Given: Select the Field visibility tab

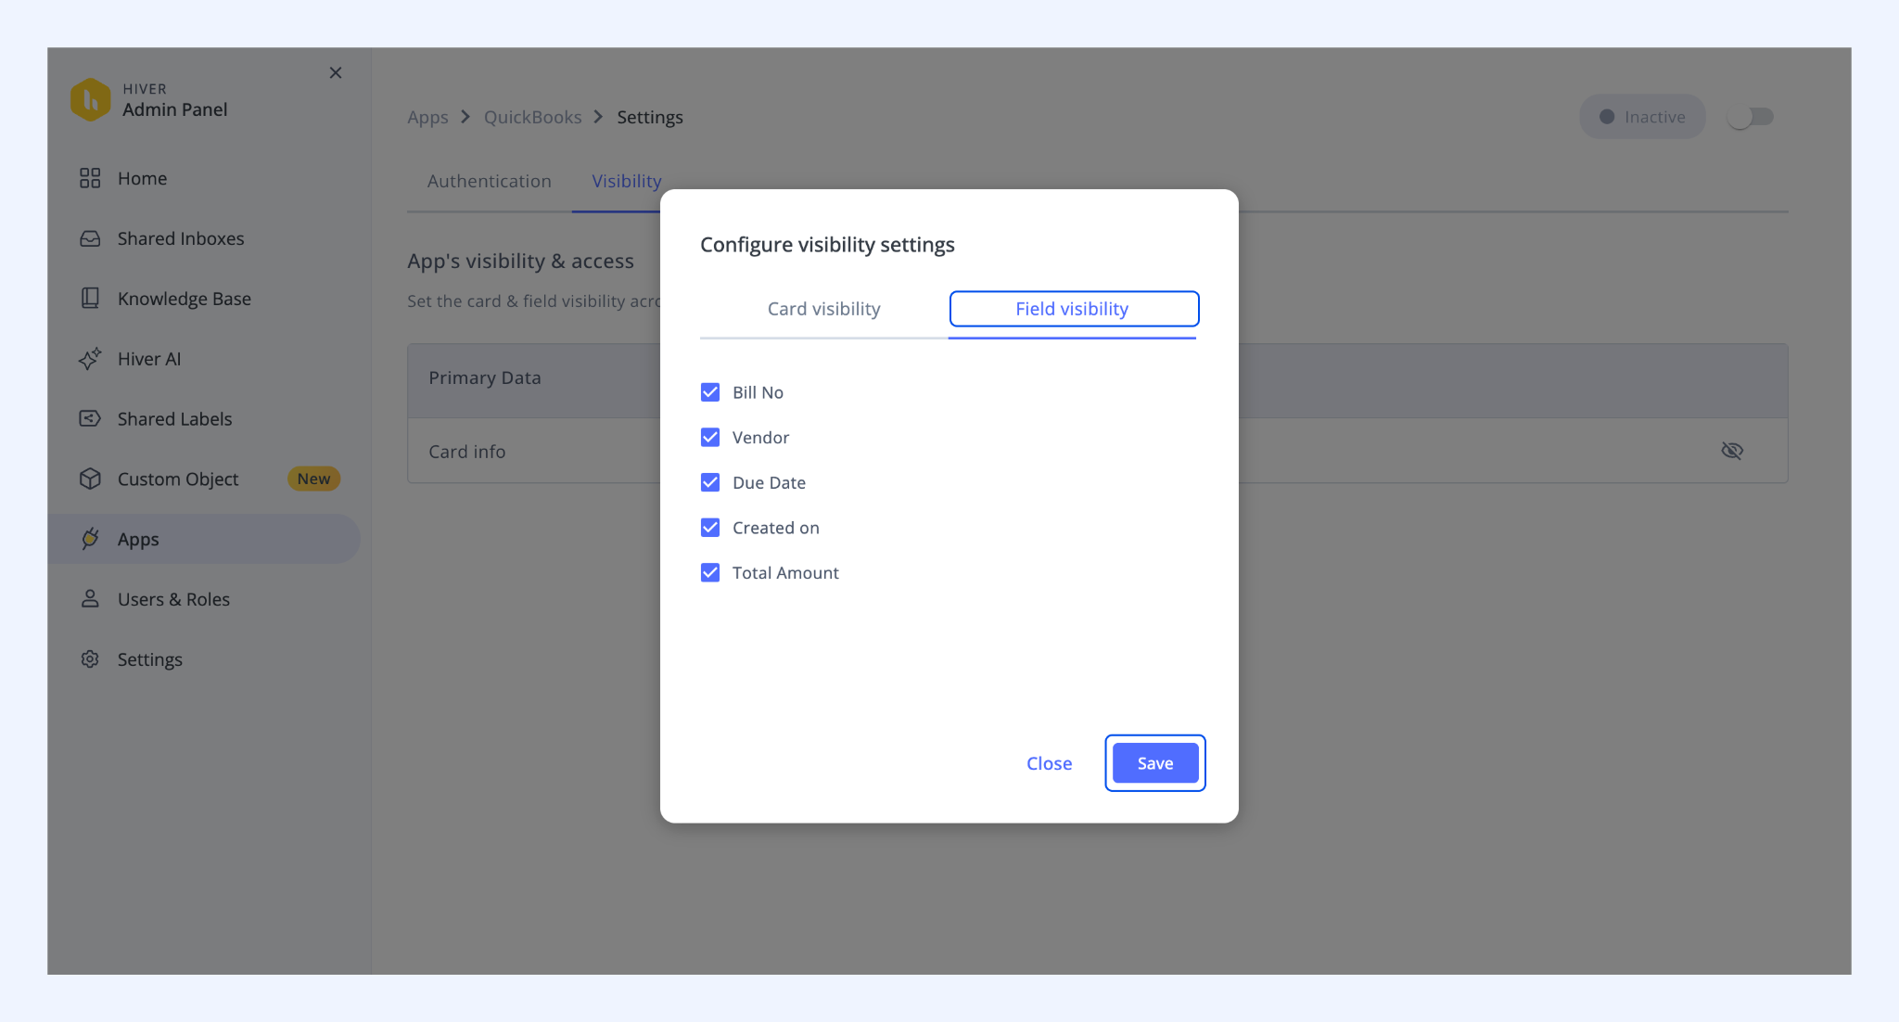Looking at the screenshot, I should click(x=1073, y=309).
